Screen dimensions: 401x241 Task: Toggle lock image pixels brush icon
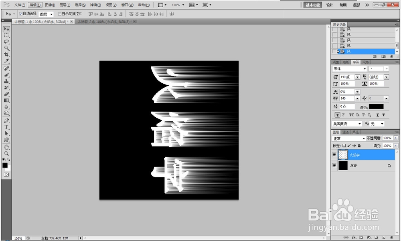pos(349,145)
